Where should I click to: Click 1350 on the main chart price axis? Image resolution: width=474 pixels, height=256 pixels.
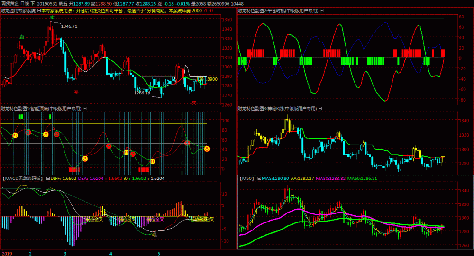227,20
